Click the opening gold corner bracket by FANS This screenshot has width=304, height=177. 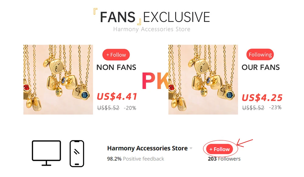(95, 11)
